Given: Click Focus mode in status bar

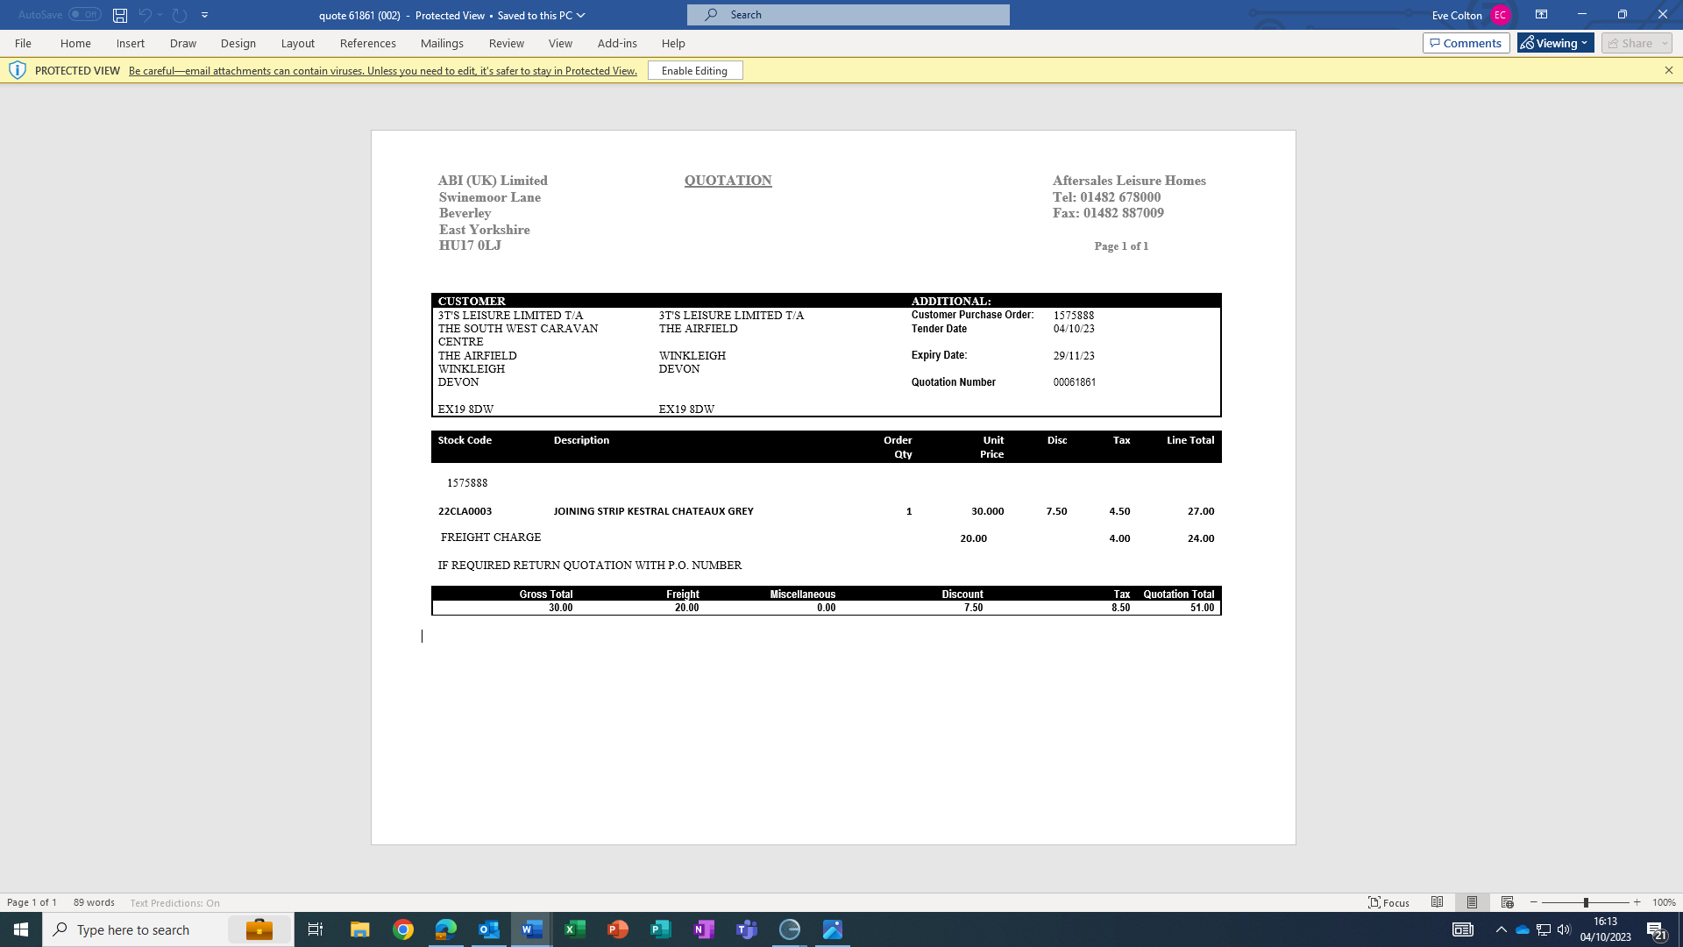Looking at the screenshot, I should pos(1388,902).
